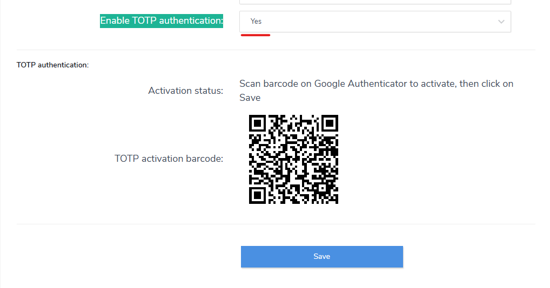Click the QR code's top-left finder square
The height and width of the screenshot is (288, 550).
click(x=258, y=124)
